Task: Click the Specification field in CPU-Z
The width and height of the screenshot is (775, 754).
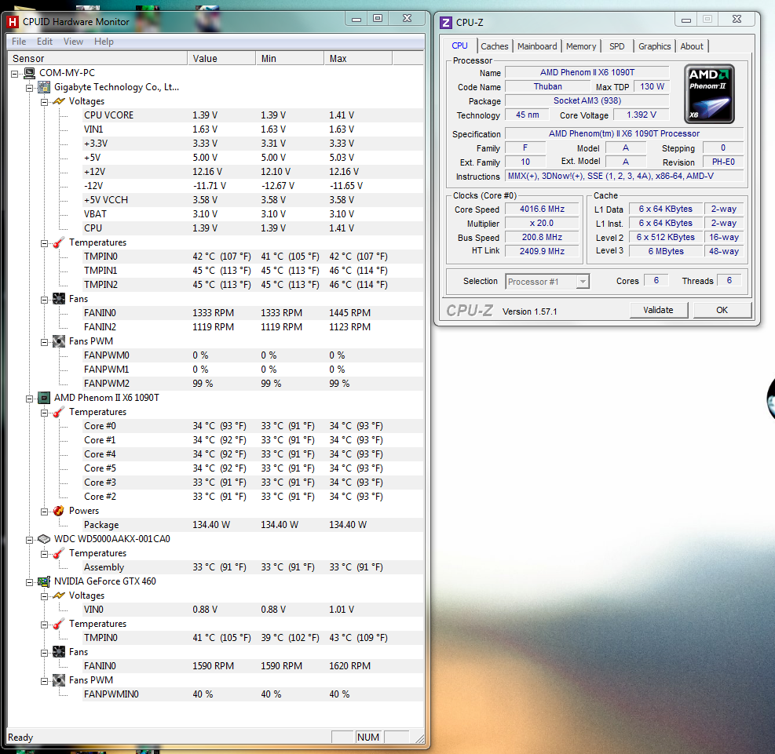Action: (624, 134)
